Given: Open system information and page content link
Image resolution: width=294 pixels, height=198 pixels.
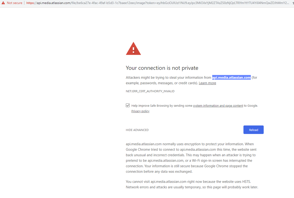Looking at the screenshot, I should point(218,106).
